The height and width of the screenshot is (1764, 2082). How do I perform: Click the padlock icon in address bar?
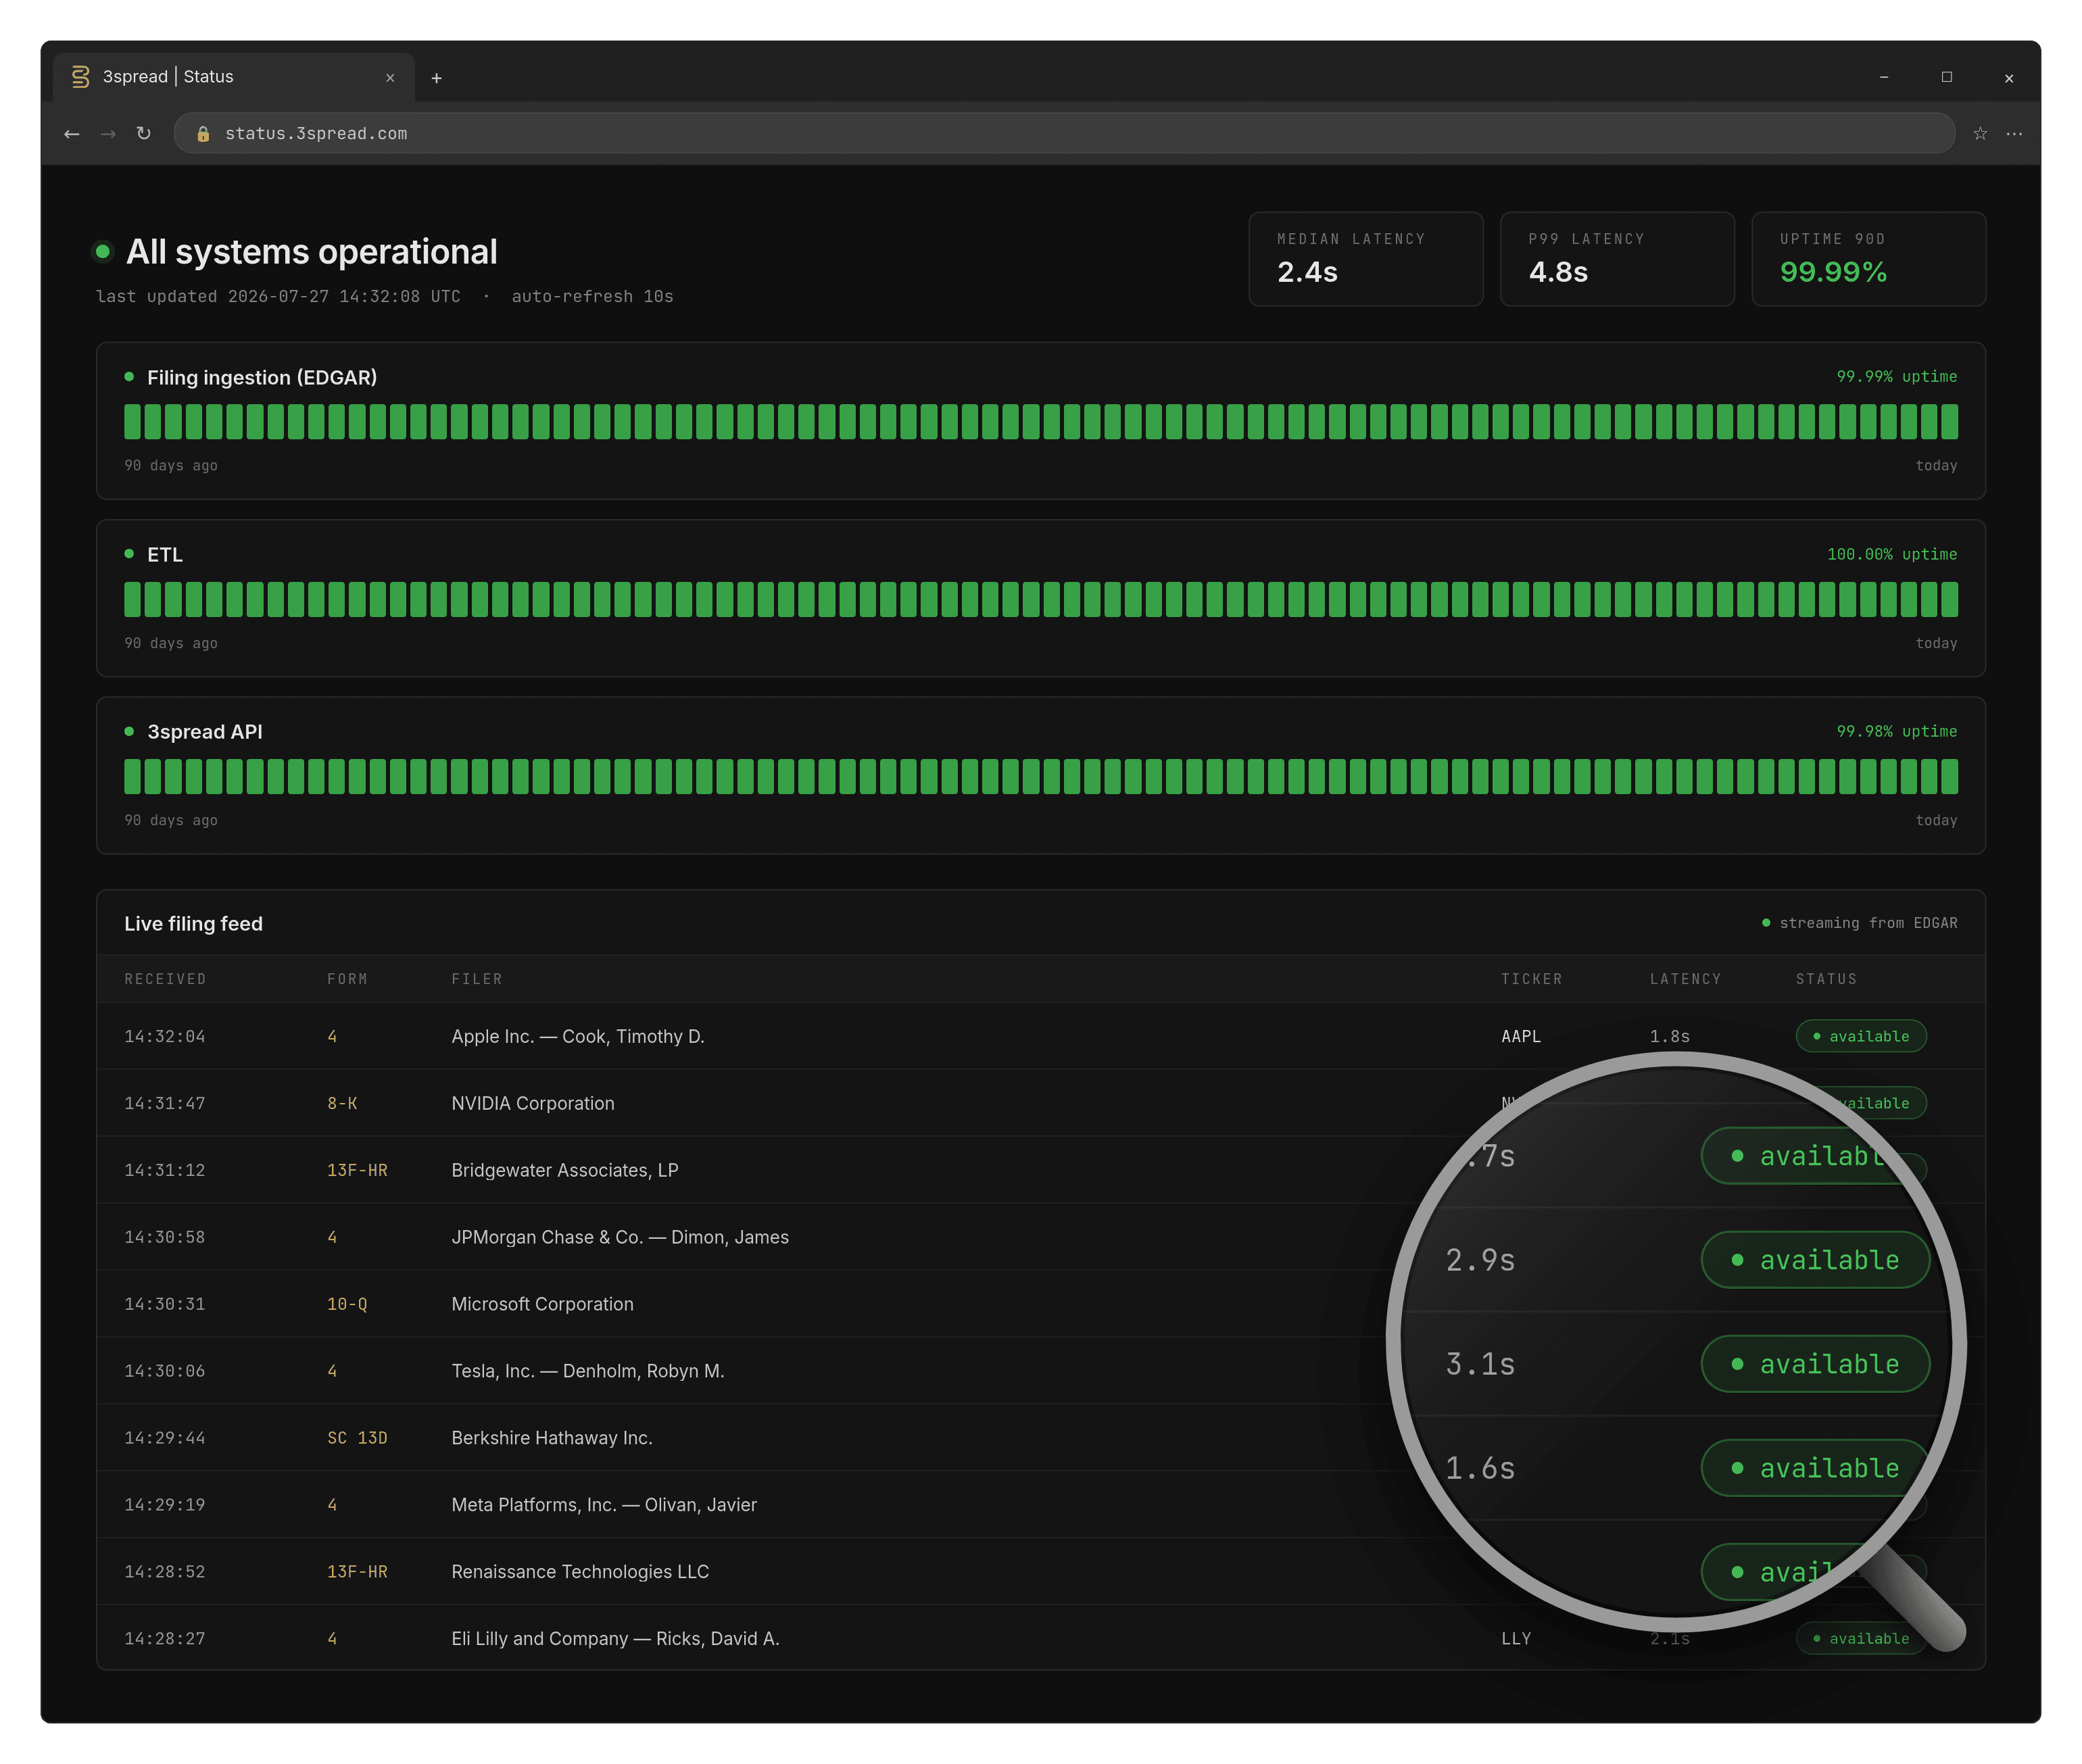click(x=203, y=134)
